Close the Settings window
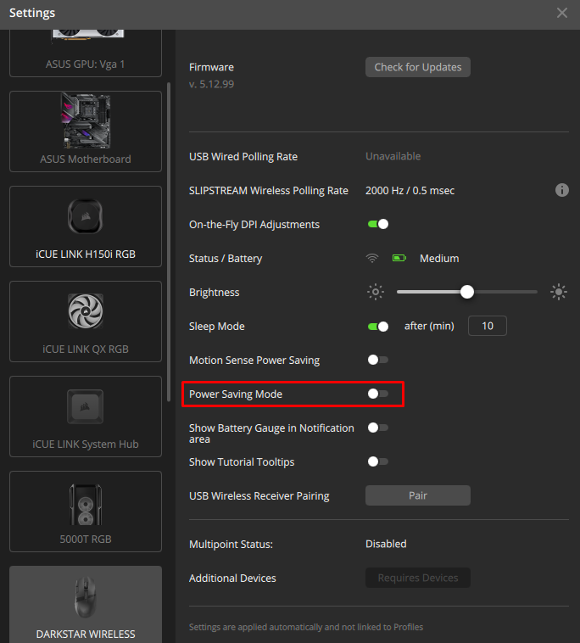Screen dimensions: 580x643 [x=562, y=13]
